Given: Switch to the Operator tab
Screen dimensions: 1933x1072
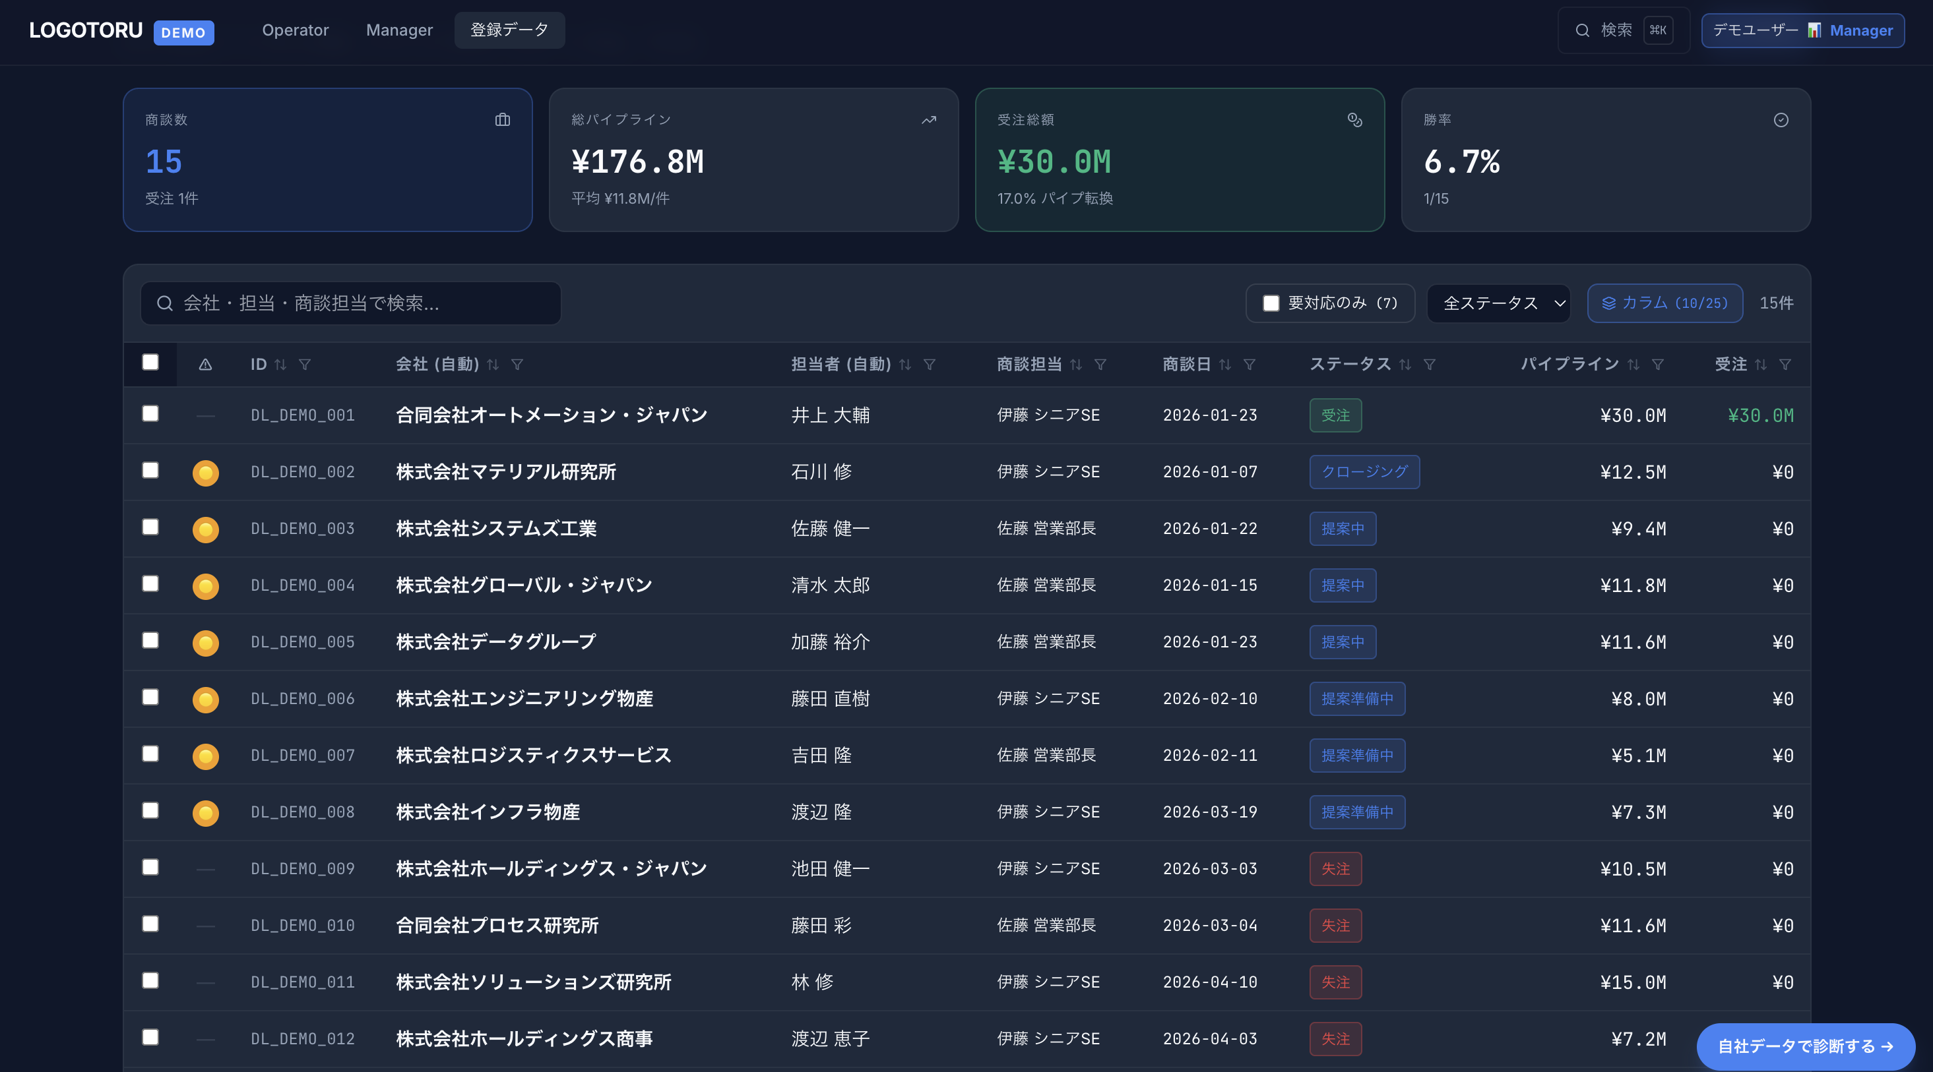Looking at the screenshot, I should point(295,31).
